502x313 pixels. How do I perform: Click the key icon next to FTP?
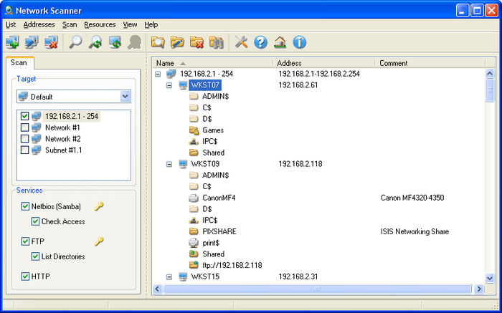99,241
